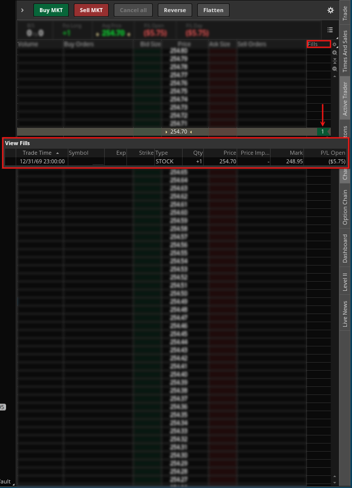Click the 254.70 current price row
Image resolution: width=352 pixels, height=488 pixels.
coord(179,131)
